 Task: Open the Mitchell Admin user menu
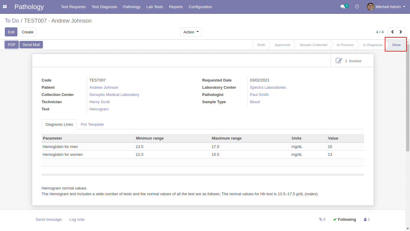click(386, 7)
